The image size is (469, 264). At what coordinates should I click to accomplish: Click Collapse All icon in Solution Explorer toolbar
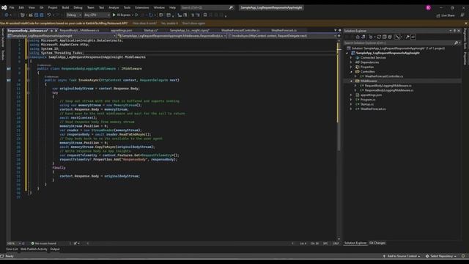385,37
